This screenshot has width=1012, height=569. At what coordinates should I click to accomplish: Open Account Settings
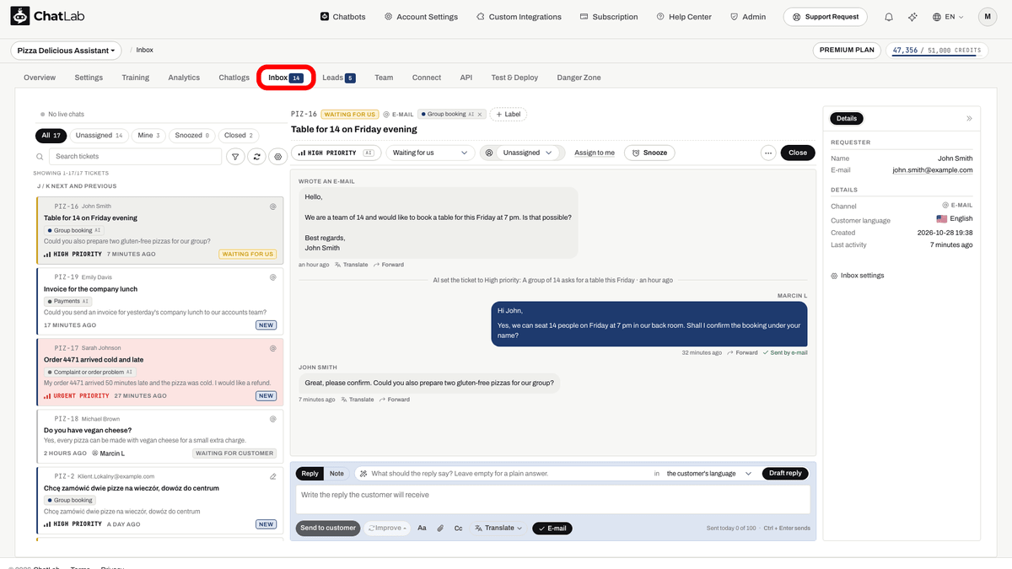[x=421, y=17]
